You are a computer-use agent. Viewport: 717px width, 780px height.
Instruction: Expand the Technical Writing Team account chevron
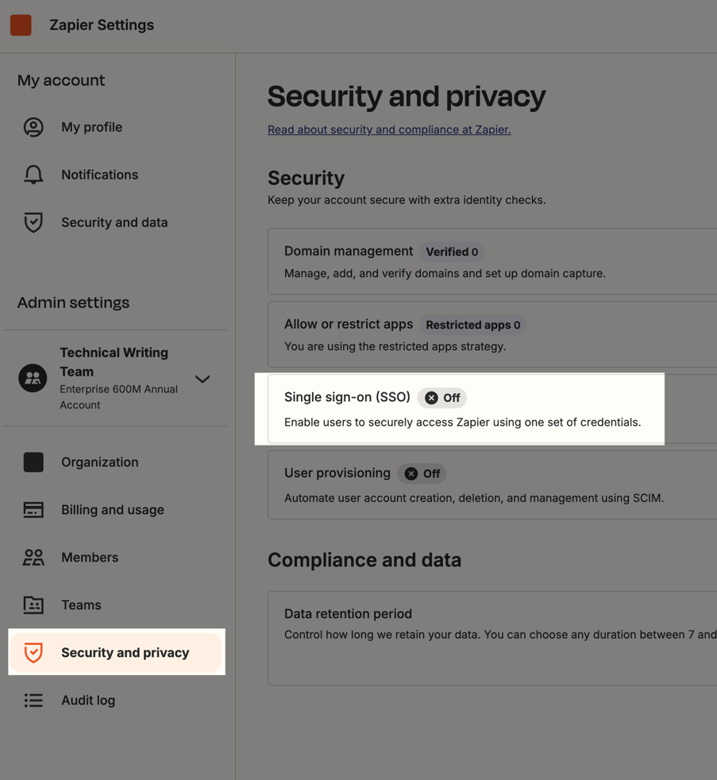tap(202, 379)
